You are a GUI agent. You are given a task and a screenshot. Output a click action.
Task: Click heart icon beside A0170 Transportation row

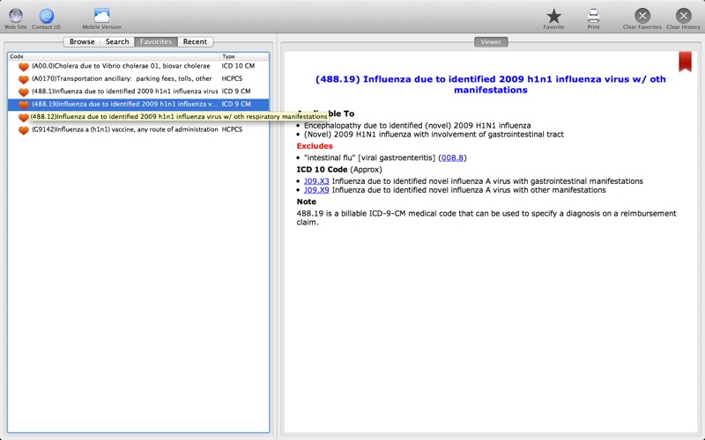[24, 79]
